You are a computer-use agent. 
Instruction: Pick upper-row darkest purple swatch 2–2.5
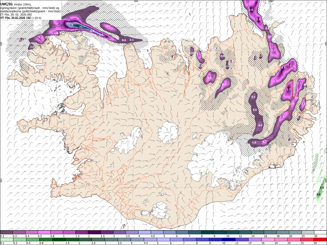(x=94, y=232)
